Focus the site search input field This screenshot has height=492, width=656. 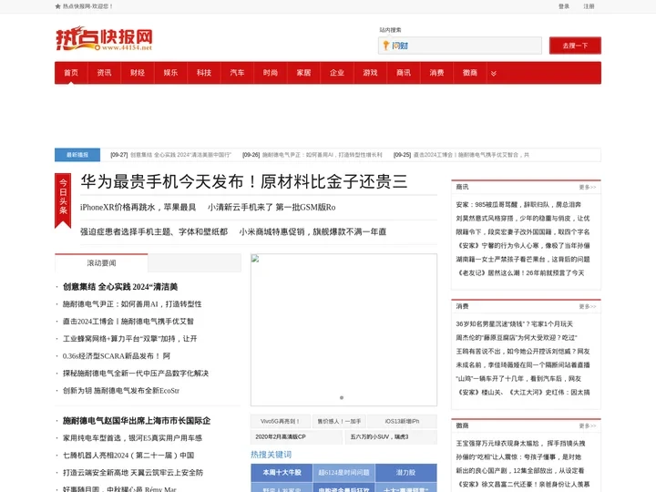pos(460,46)
